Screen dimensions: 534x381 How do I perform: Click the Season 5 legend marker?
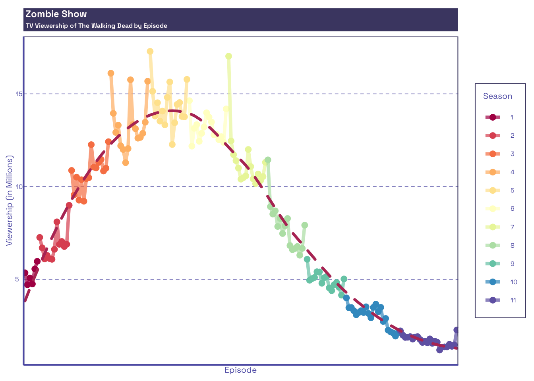pos(493,190)
